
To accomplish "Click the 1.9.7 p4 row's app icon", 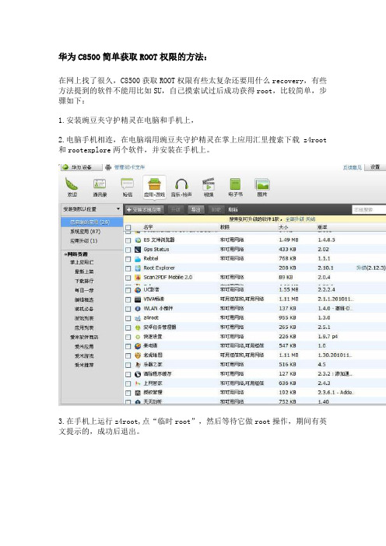I will coord(138,337).
